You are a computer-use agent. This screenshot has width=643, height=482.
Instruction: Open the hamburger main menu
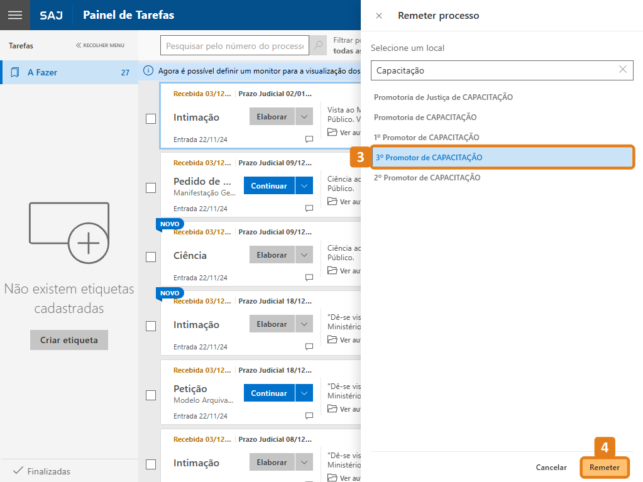pyautogui.click(x=15, y=15)
